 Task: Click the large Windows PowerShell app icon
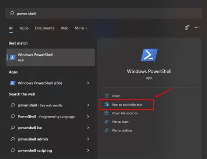pos(149,55)
